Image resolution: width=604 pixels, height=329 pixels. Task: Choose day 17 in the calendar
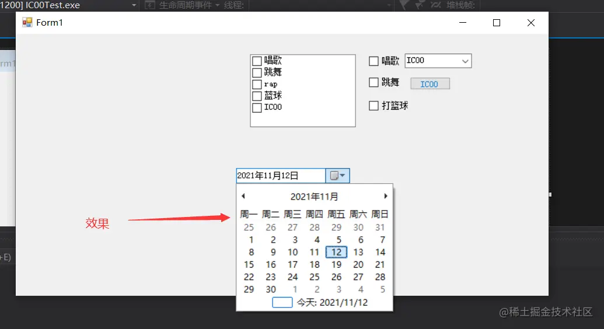coord(293,265)
